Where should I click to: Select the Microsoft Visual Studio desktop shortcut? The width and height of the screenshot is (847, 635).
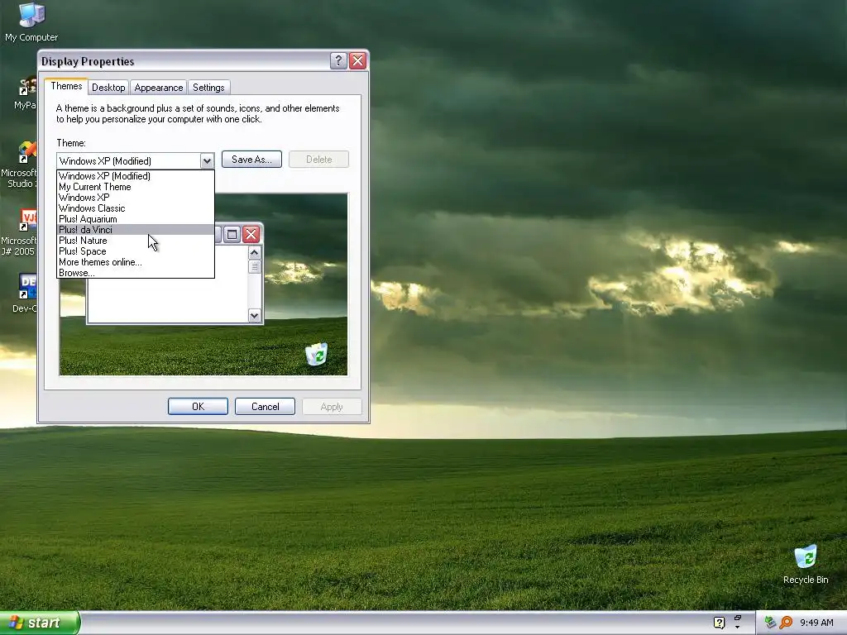coord(19,165)
